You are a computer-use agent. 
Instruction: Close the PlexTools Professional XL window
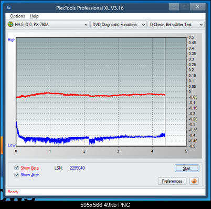pos(198,7)
